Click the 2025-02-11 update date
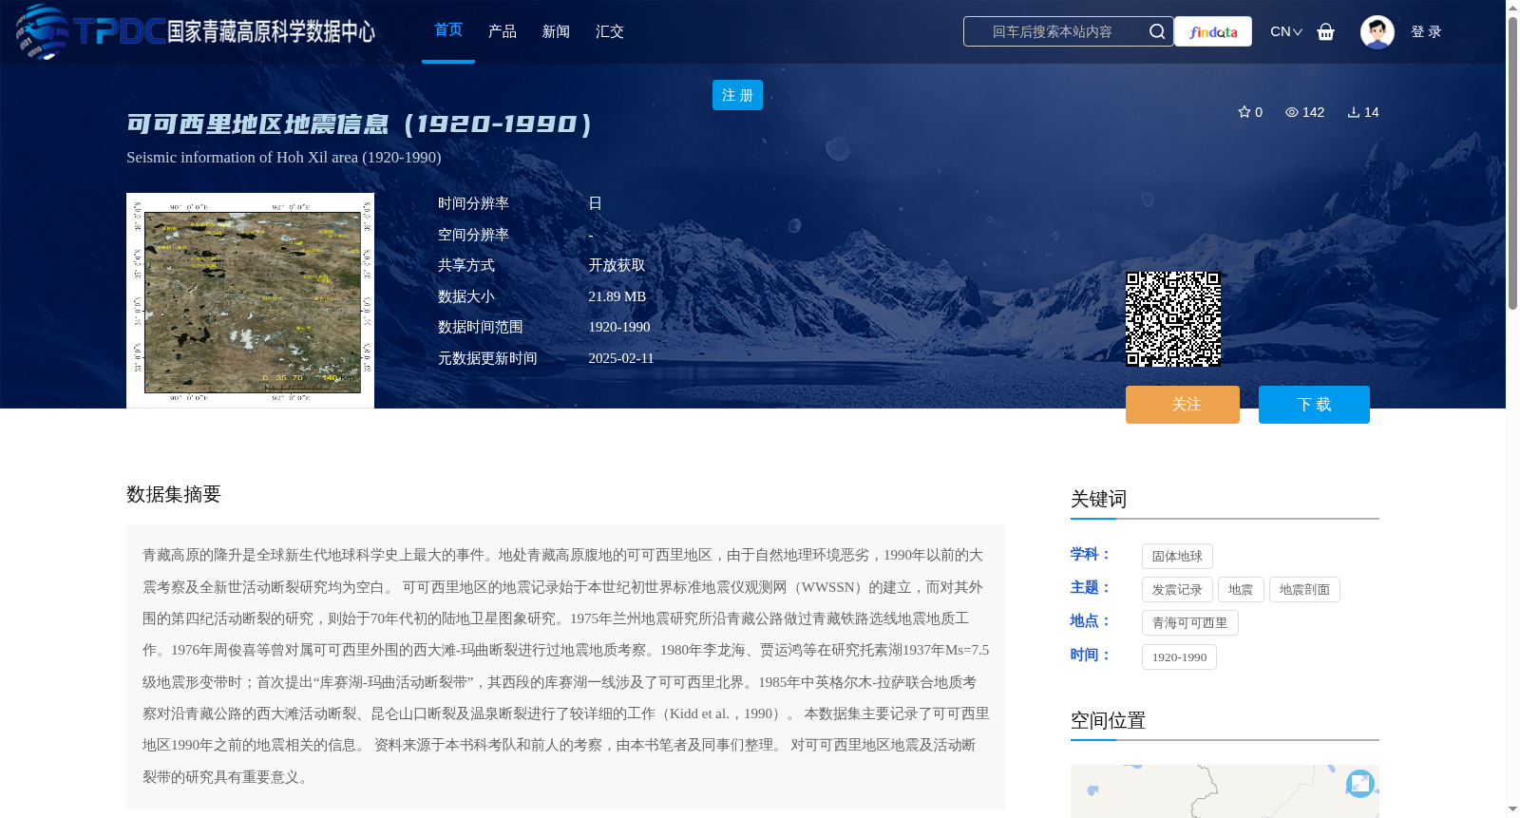Image resolution: width=1520 pixels, height=818 pixels. click(x=621, y=358)
